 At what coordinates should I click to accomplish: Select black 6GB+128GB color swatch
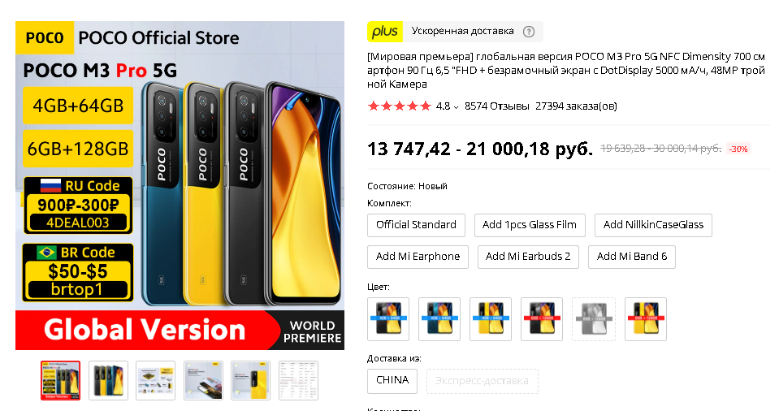[542, 319]
